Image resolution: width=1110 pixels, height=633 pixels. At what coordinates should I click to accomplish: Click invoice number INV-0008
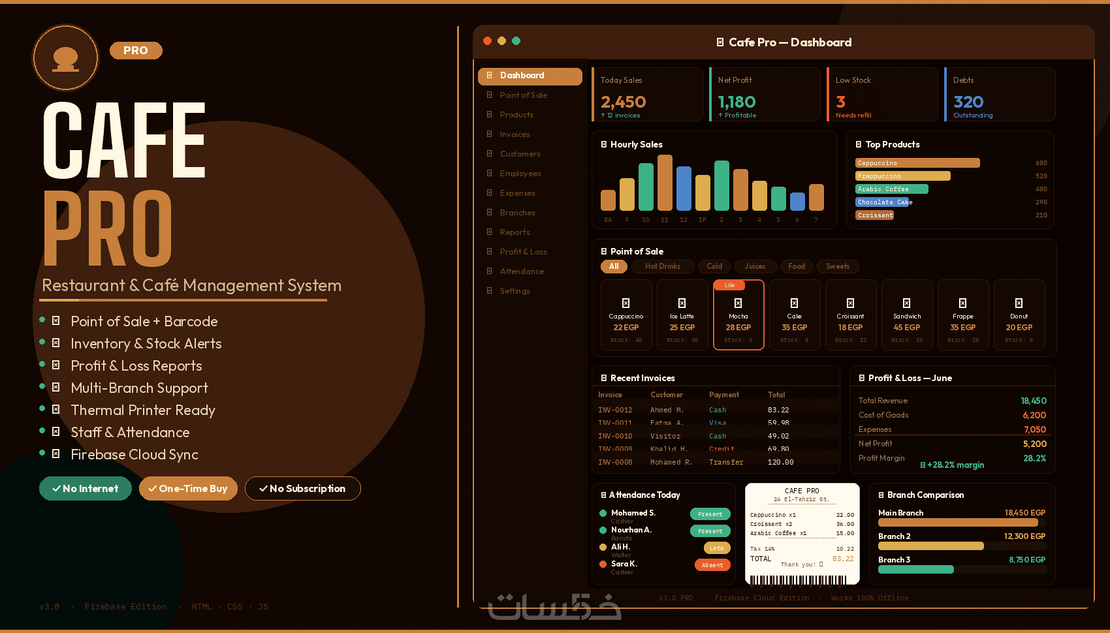615,462
